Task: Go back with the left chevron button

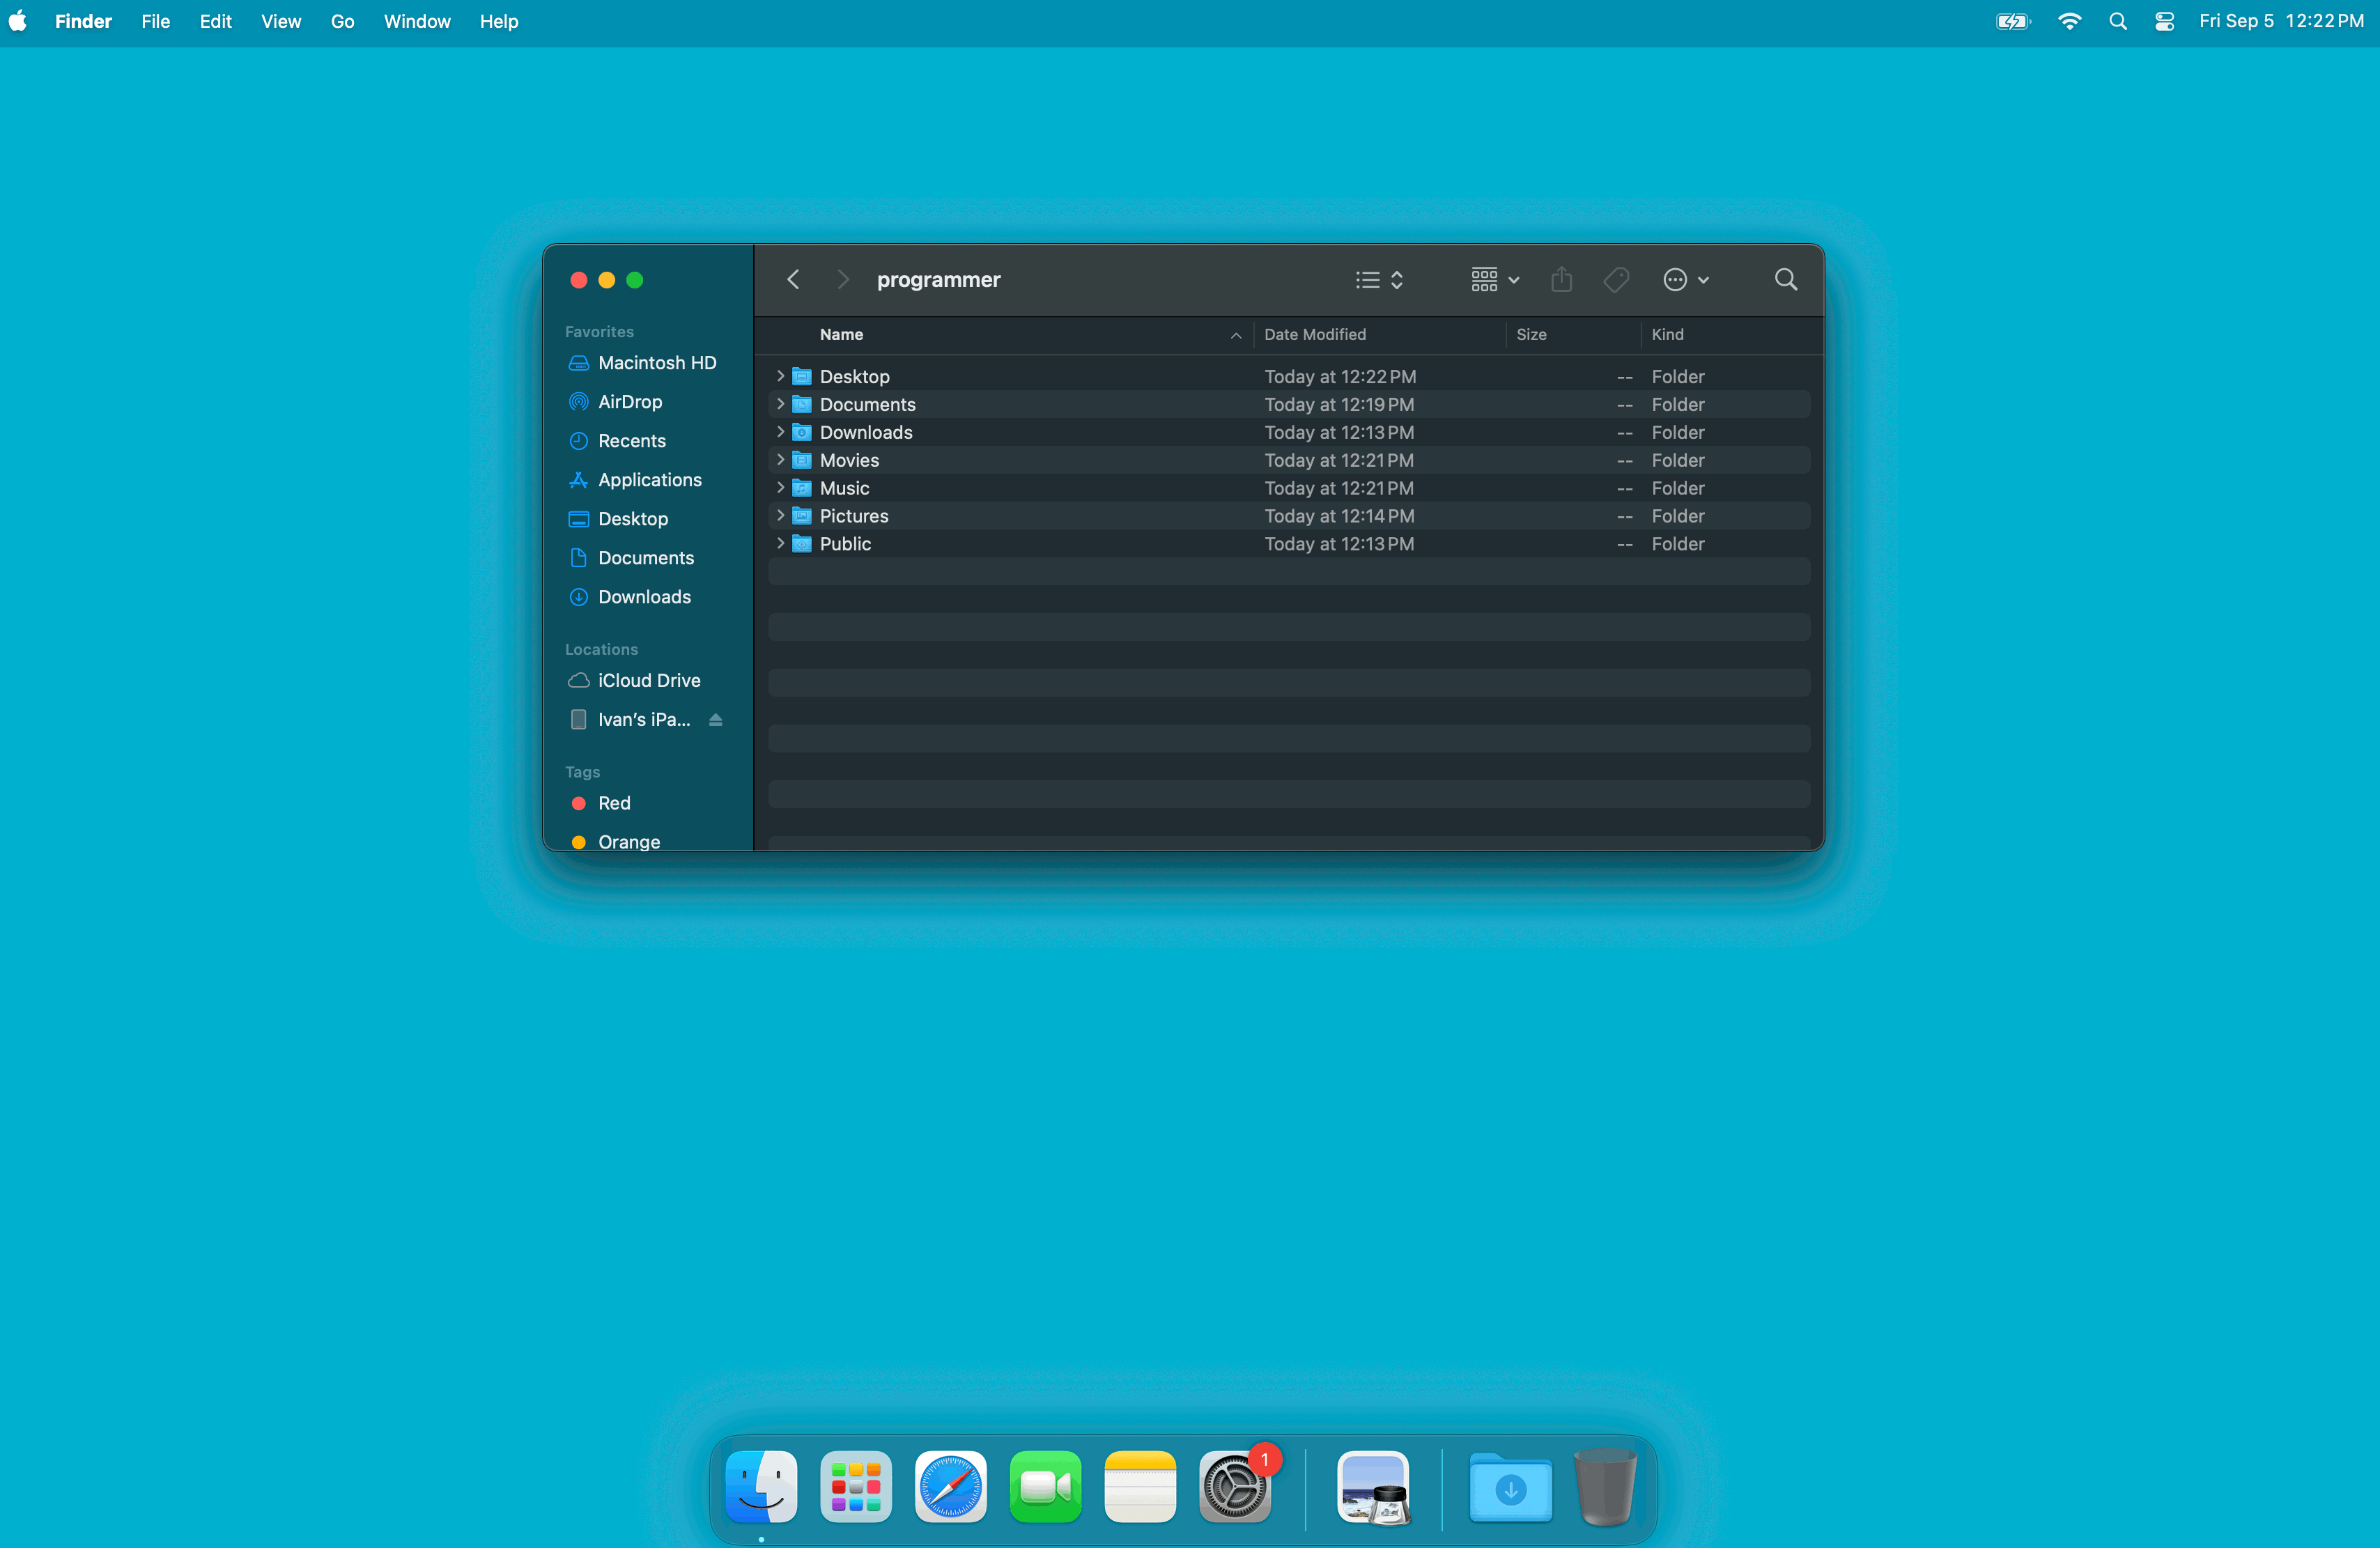Action: tap(793, 280)
